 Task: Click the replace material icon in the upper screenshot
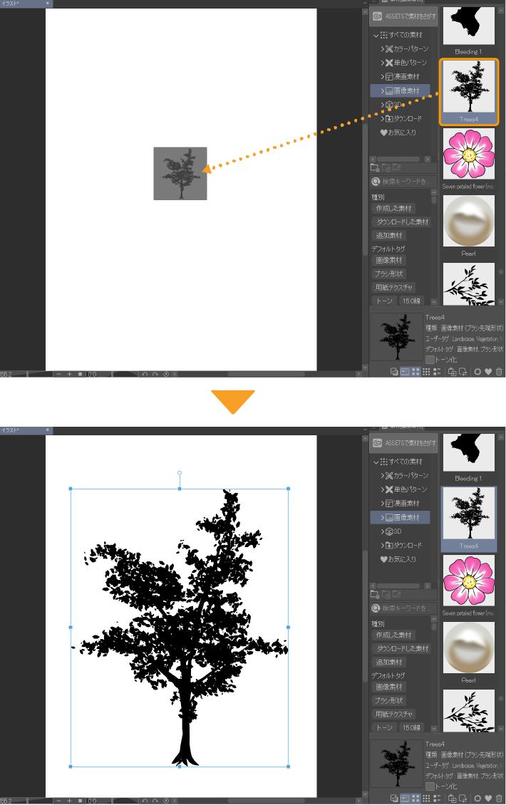click(x=463, y=372)
